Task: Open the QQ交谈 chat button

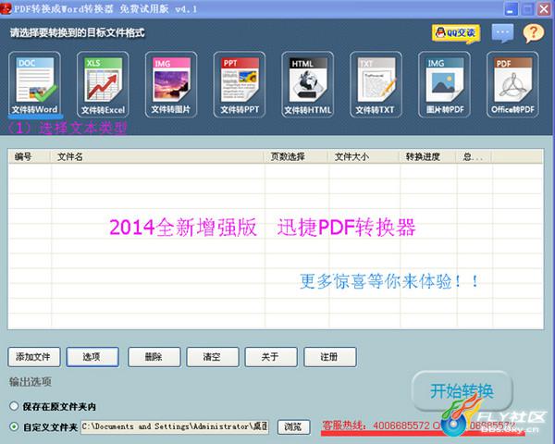Action: pos(456,33)
